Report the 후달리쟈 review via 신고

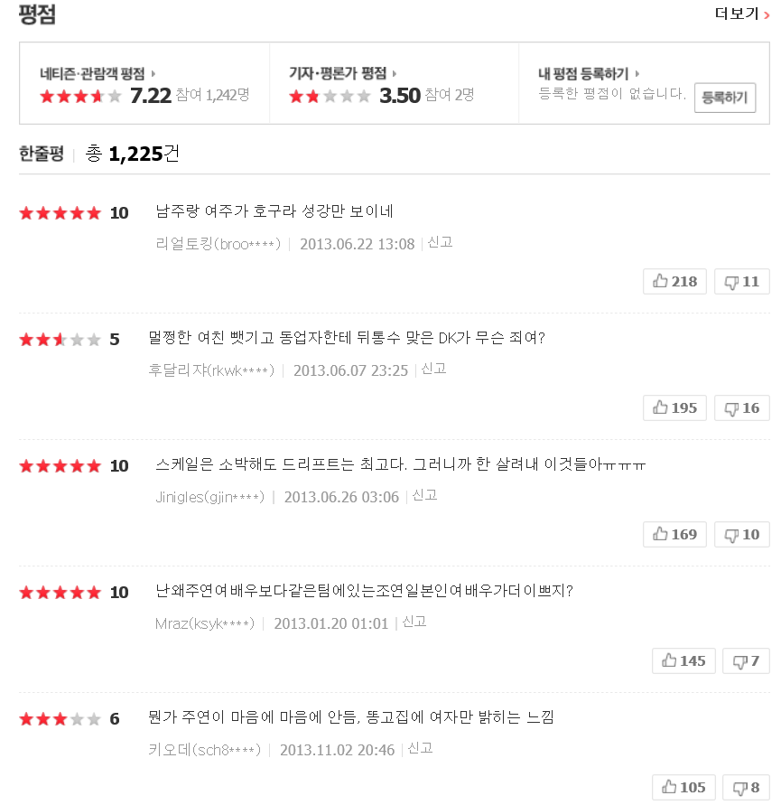433,369
